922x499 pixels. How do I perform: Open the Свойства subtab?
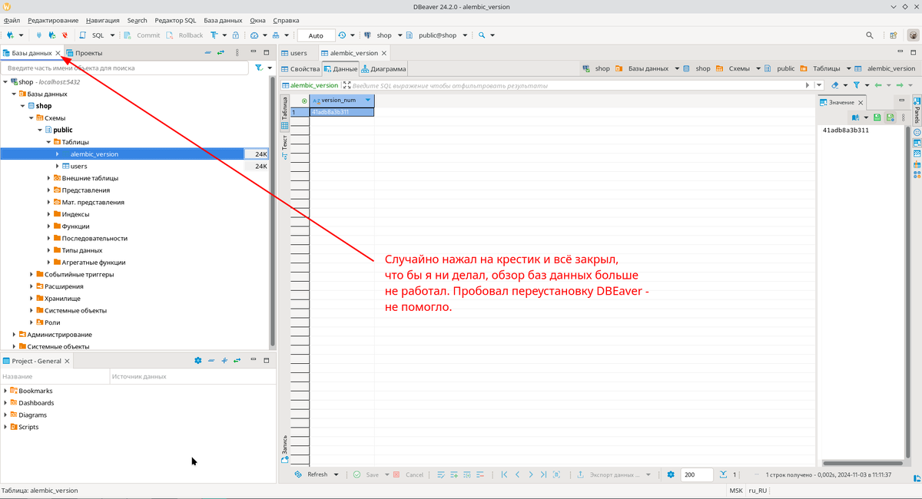pyautogui.click(x=300, y=68)
